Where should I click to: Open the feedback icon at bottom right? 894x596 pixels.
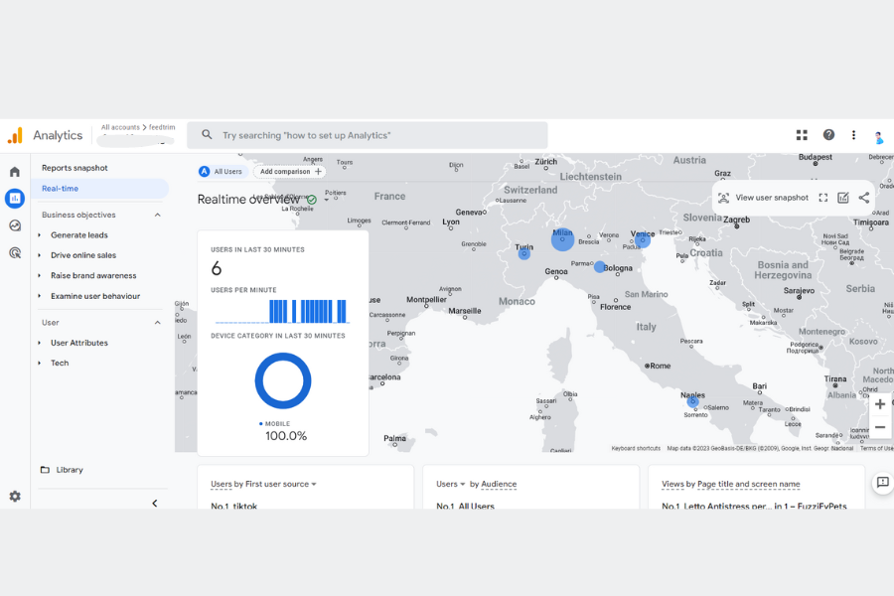(x=881, y=483)
